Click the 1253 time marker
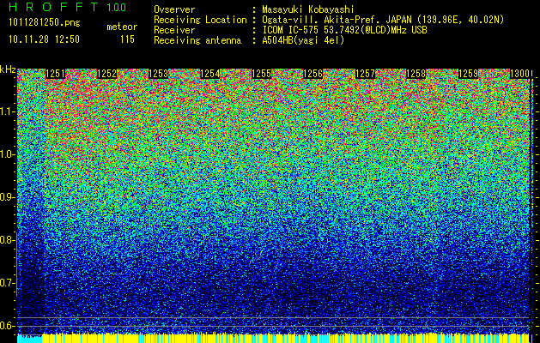 [159, 74]
